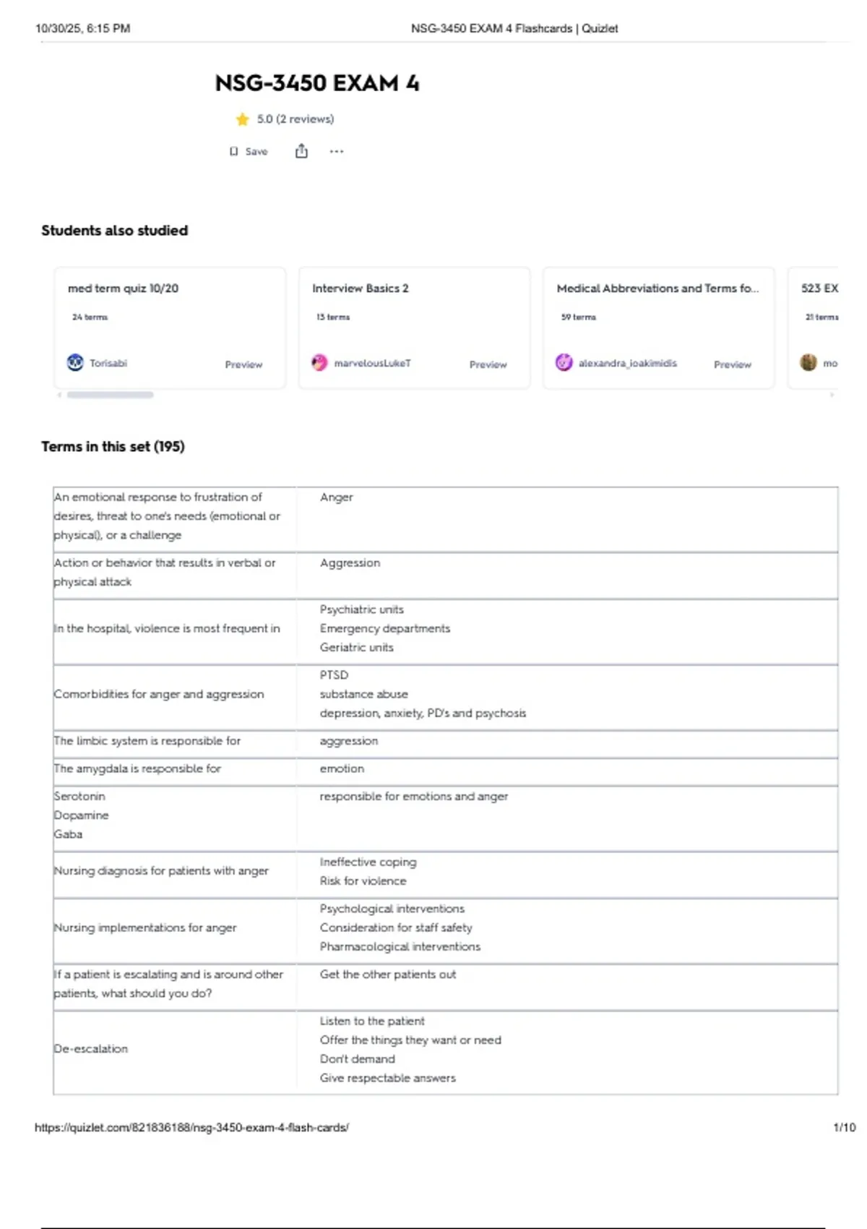
Task: Open the share icon
Action: (301, 150)
